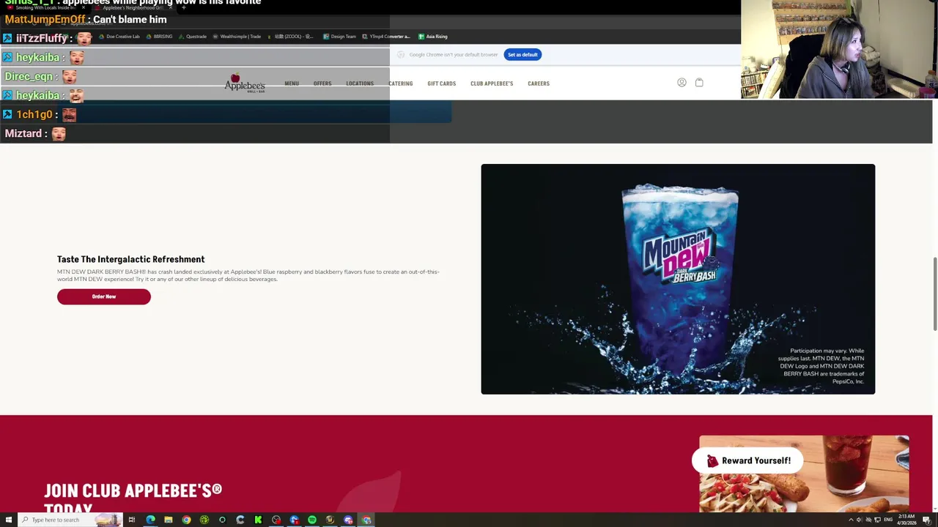The image size is (938, 527).
Task: Open the first Chrome icon in taskbar
Action: tap(186, 520)
